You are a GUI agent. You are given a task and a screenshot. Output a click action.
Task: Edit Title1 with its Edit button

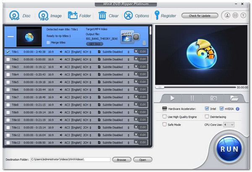(x=141, y=52)
